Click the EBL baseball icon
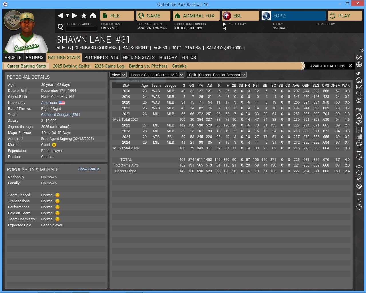 click(359, 143)
